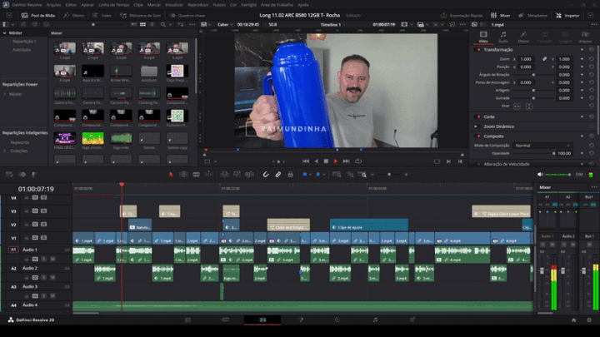600x337 pixels.
Task: Switch to the Áudio tab in Inspector
Action: (503, 38)
